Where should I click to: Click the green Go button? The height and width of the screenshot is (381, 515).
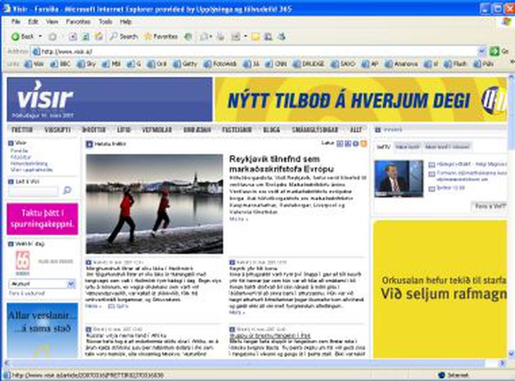point(494,51)
